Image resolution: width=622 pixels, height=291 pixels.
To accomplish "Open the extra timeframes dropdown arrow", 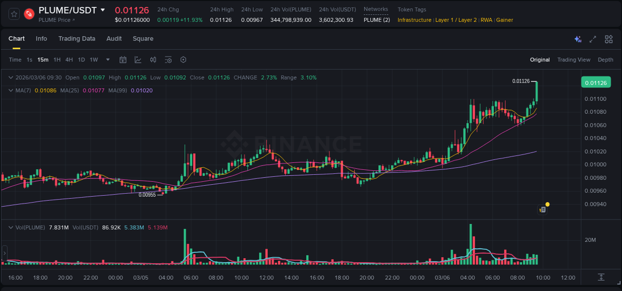I will coord(107,60).
